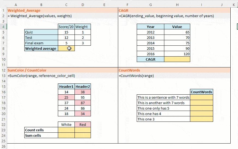Click the pink 'Red' reference color cell
238x149 pixels.
83,125
